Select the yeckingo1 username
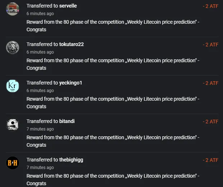Image resolution: width=223 pixels, height=187 pixels. click(70, 83)
